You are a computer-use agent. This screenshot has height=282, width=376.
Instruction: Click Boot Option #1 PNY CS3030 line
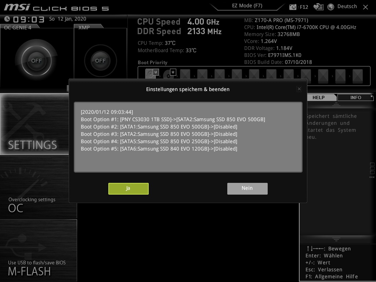(x=173, y=119)
